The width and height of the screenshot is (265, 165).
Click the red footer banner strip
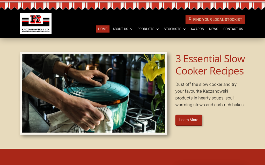132,157
